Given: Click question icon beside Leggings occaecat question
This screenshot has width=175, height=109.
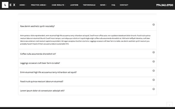Looking at the screenshot, I should tap(154, 61).
